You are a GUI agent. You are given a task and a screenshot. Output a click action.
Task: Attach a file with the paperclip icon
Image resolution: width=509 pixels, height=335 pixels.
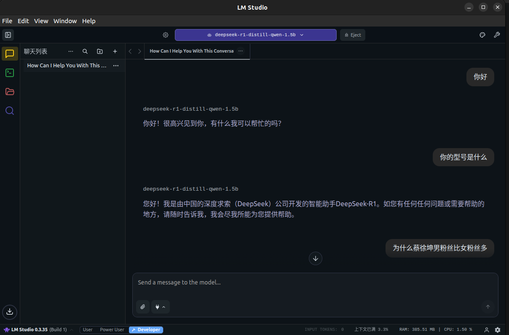[x=142, y=307]
